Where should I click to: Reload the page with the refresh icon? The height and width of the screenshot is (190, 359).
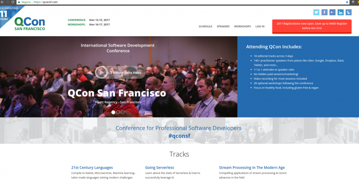[13, 2]
